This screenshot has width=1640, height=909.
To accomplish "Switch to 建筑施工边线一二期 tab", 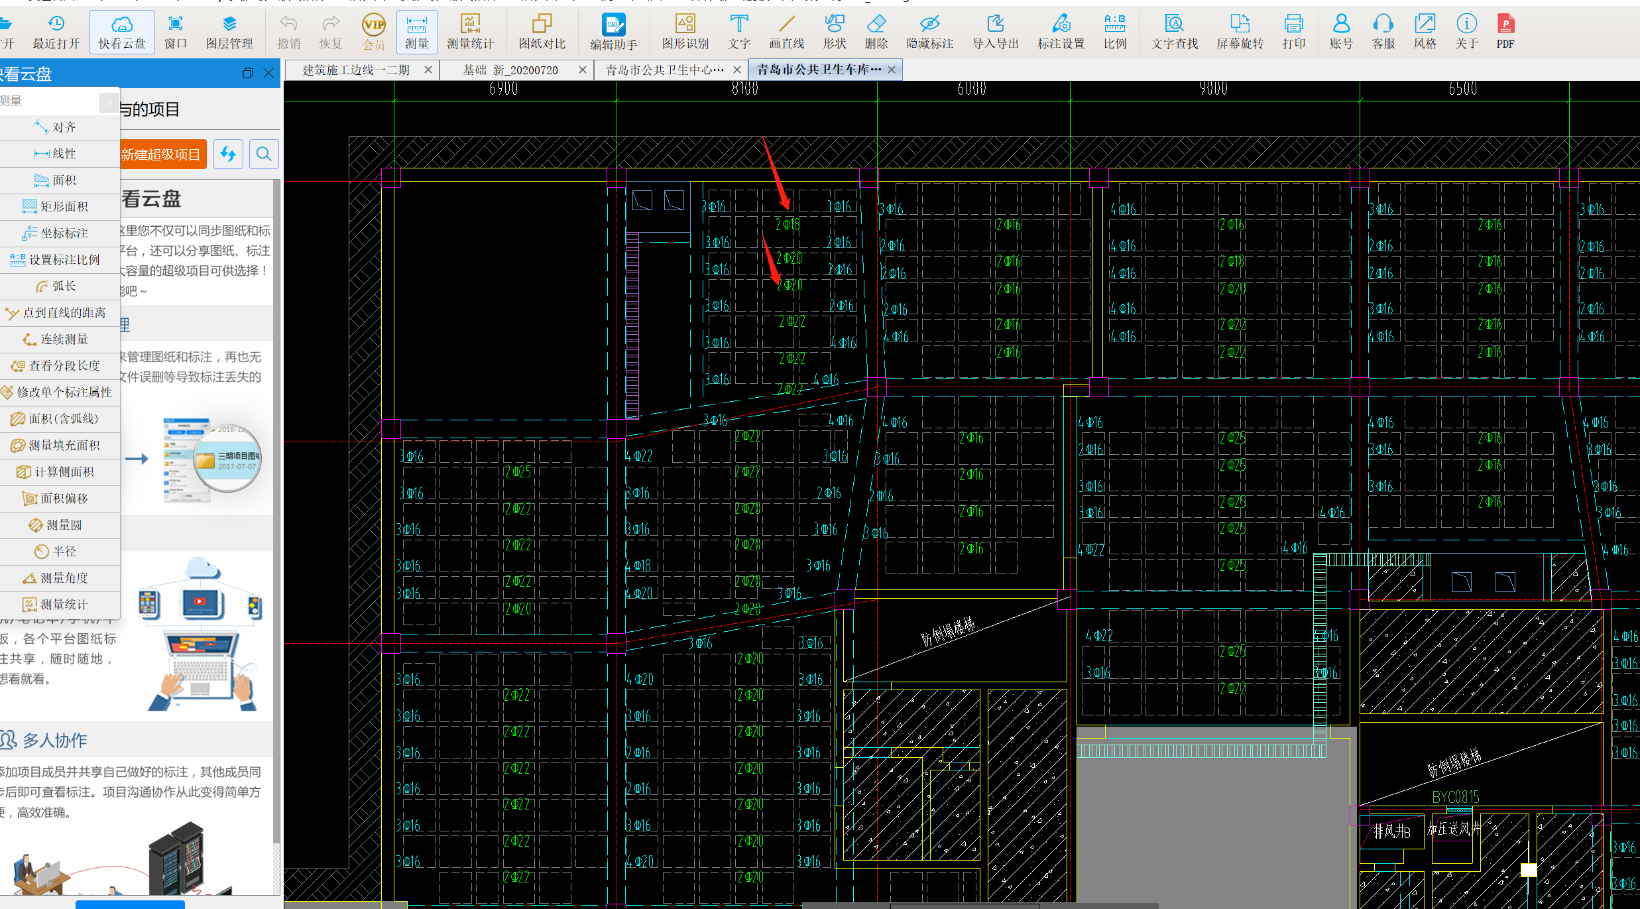I will 356,70.
